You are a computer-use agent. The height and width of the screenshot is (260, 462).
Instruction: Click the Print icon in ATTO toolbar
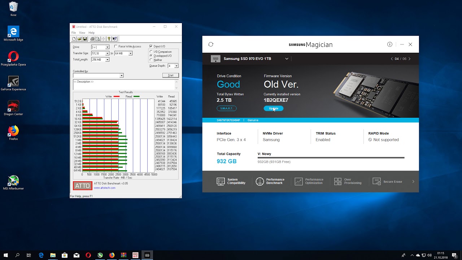click(x=92, y=39)
